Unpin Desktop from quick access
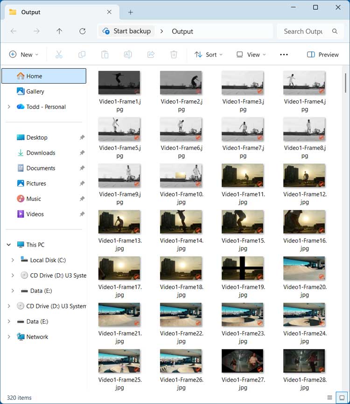 click(82, 137)
